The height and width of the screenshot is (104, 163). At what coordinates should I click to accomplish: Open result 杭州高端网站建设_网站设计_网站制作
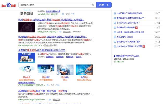tap(53, 37)
